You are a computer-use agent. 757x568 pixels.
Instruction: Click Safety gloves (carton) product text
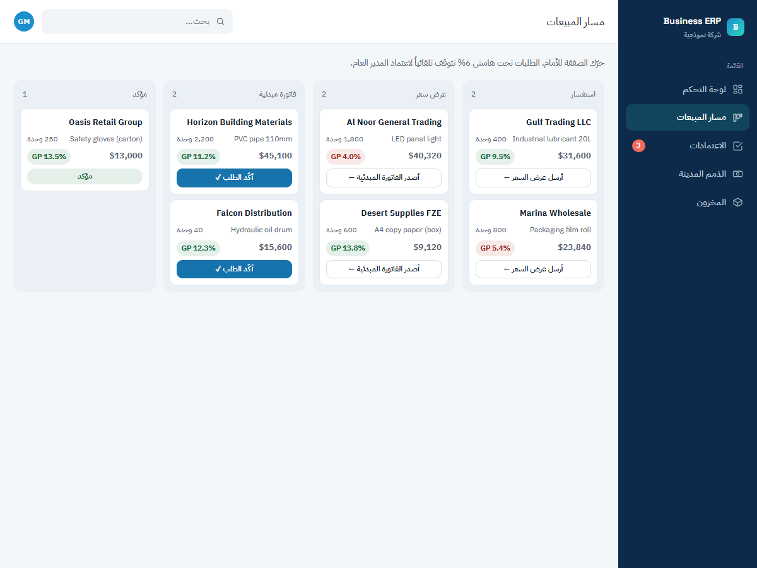(106, 139)
